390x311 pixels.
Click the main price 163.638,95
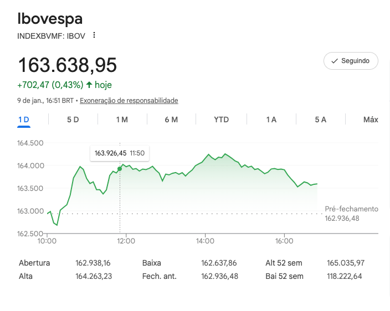tap(67, 65)
